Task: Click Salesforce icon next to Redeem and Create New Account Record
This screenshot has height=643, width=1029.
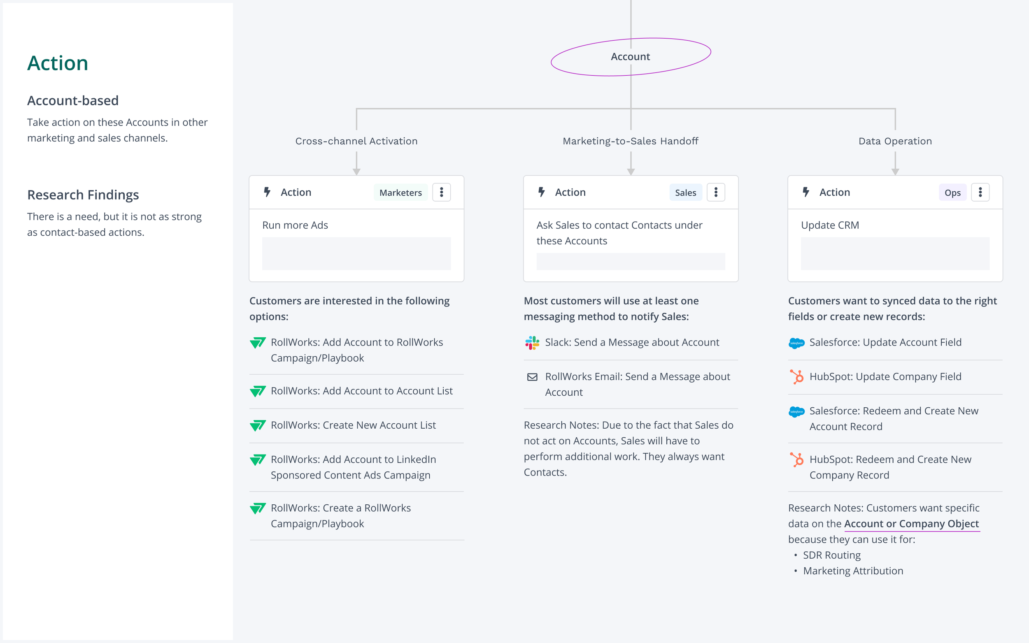Action: (x=796, y=411)
